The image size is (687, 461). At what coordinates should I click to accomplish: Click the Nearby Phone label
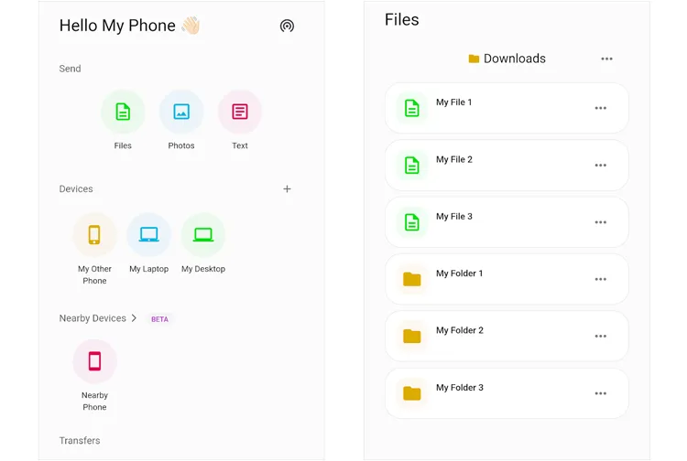click(94, 401)
